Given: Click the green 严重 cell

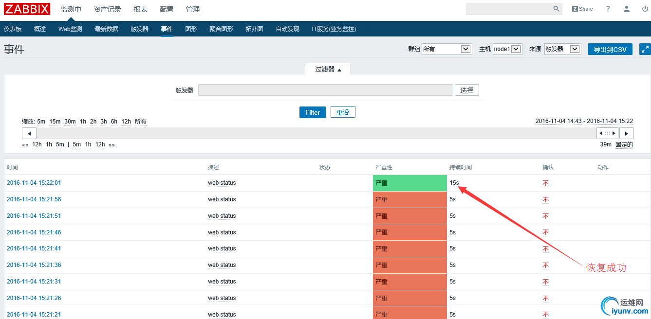Looking at the screenshot, I should click(x=410, y=183).
